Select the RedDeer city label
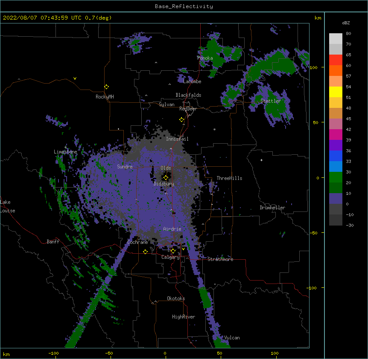This screenshot has height=359, width=368. tap(188, 109)
